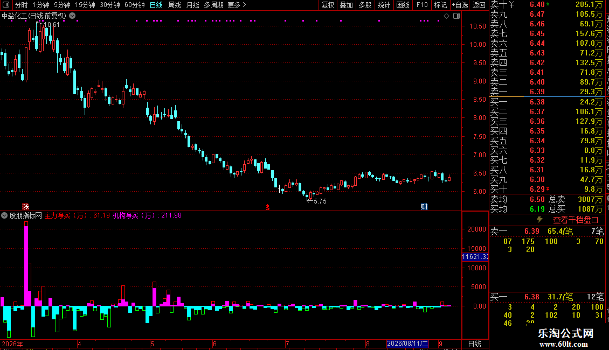Open the 中盐化工 chart settings dropdown

click(x=72, y=16)
